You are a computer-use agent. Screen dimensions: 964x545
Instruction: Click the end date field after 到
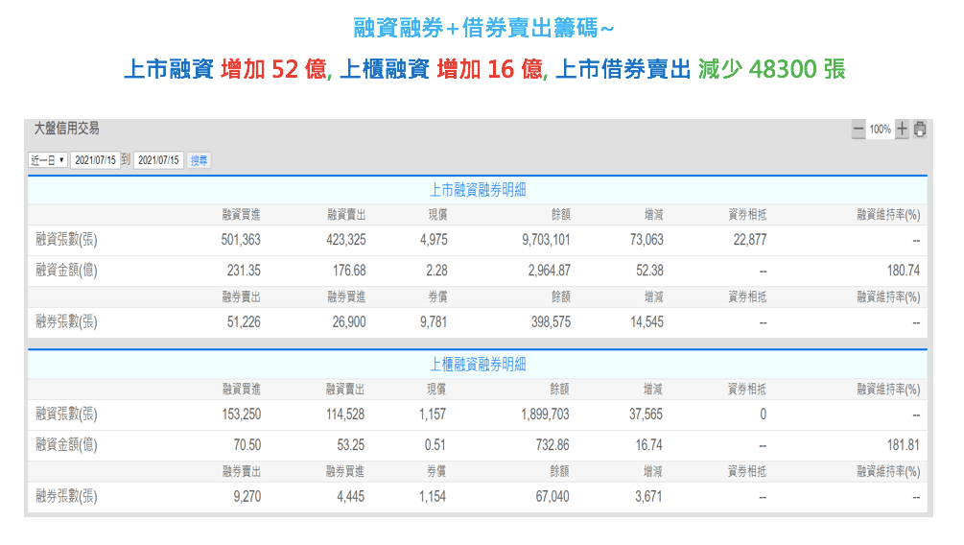point(158,160)
